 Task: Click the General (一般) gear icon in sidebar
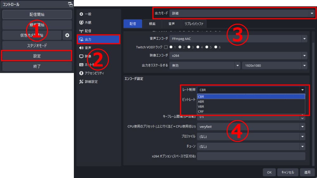pyautogui.click(x=81, y=14)
